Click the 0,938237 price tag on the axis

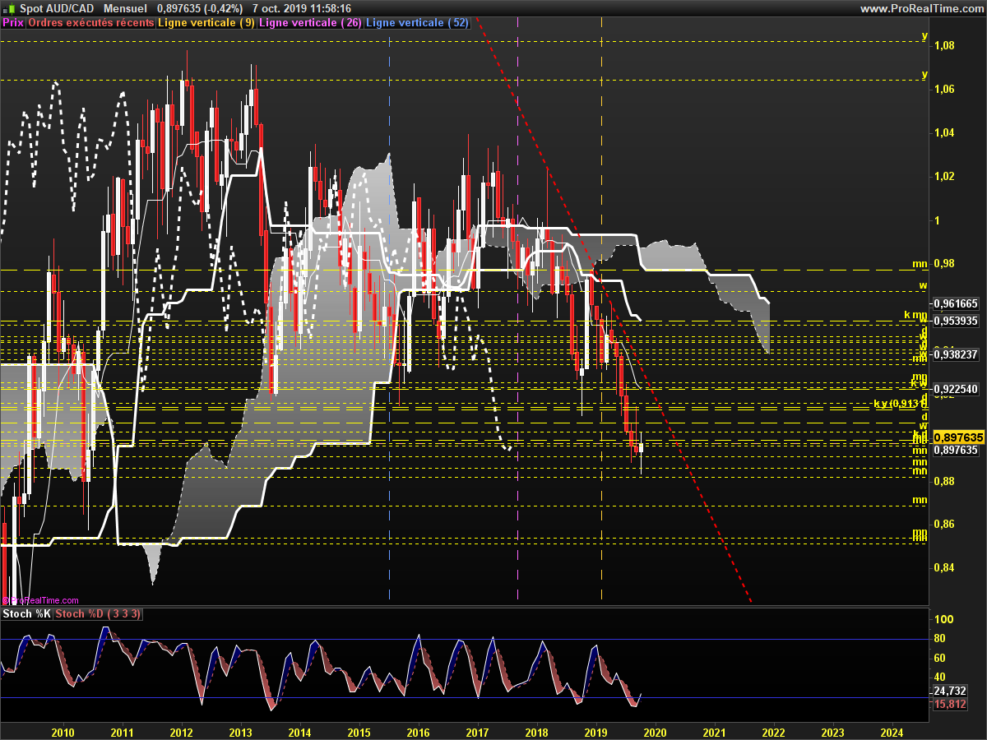point(957,354)
